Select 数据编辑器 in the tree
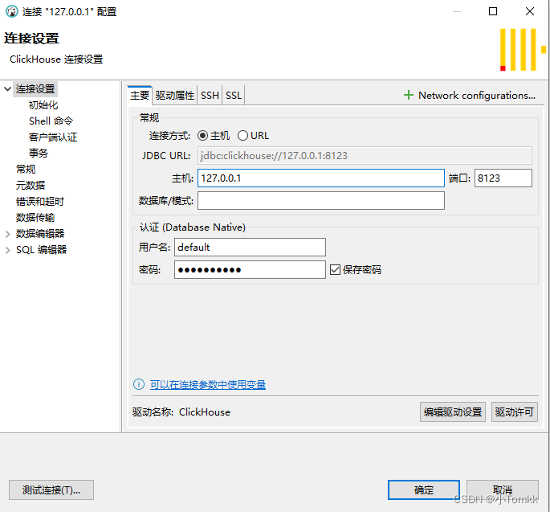This screenshot has height=512, width=550. pos(40,234)
